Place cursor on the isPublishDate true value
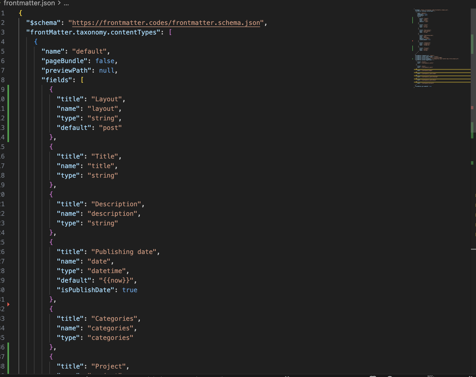The width and height of the screenshot is (476, 377). coord(130,290)
